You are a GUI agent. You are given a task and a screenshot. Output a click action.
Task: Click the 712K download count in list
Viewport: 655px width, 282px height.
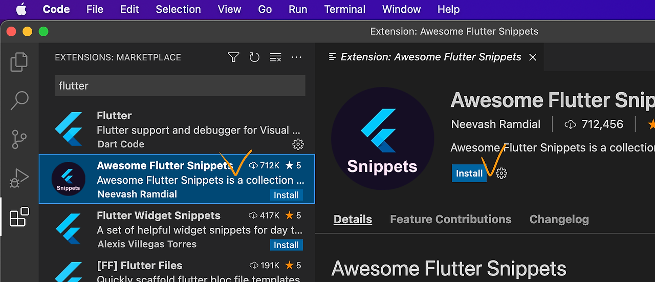(264, 165)
